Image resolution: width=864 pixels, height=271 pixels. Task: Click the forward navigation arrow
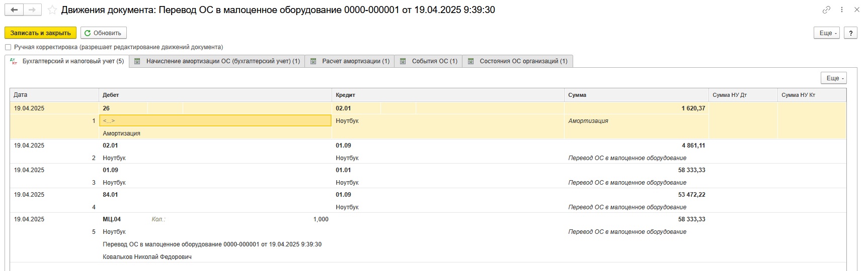click(32, 10)
